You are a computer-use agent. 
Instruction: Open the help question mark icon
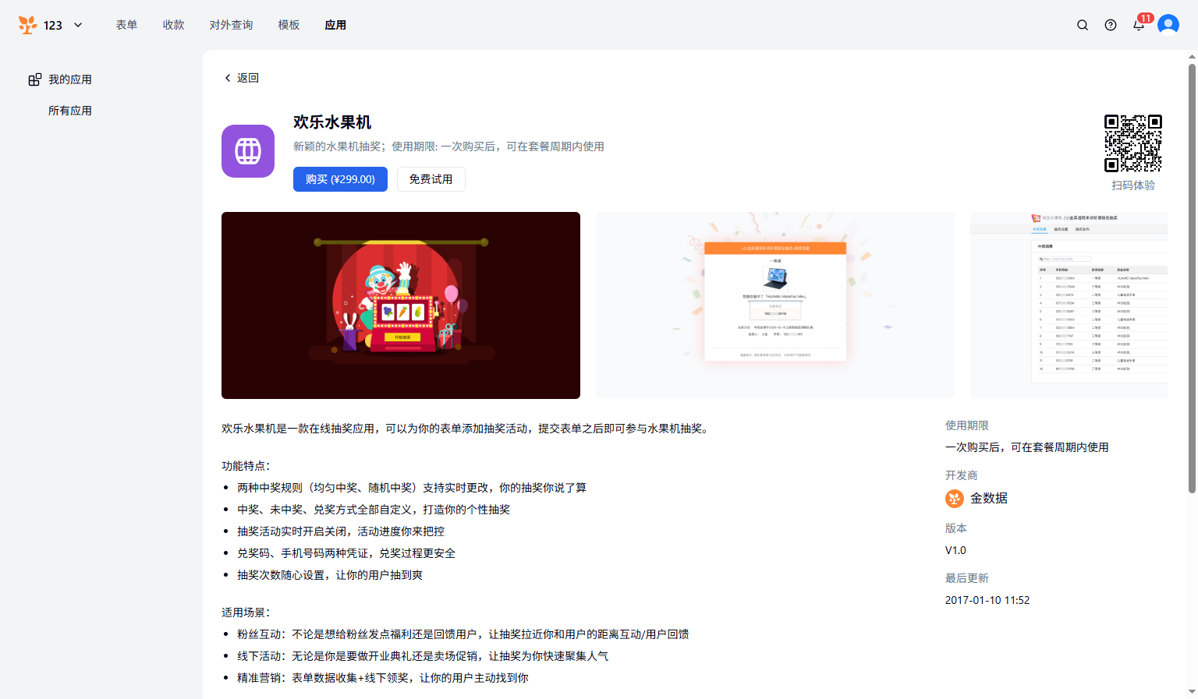(1111, 25)
